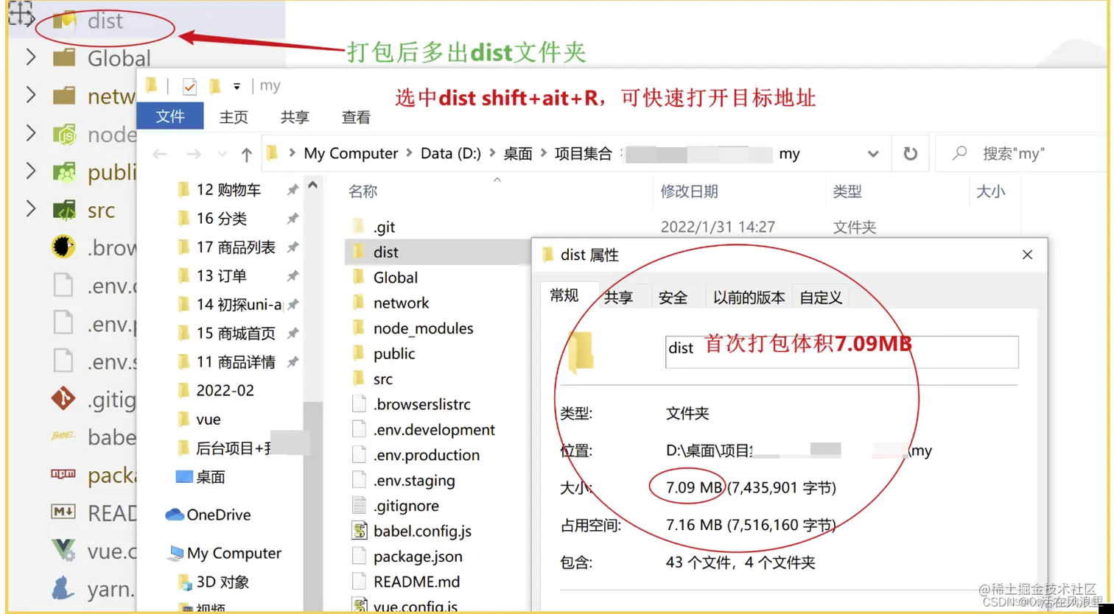Click the Babel config file icon in the project tree
Image resolution: width=1114 pixels, height=614 pixels.
(64, 437)
